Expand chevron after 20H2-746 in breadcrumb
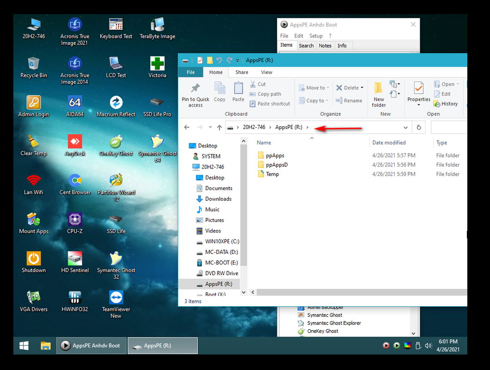 270,127
